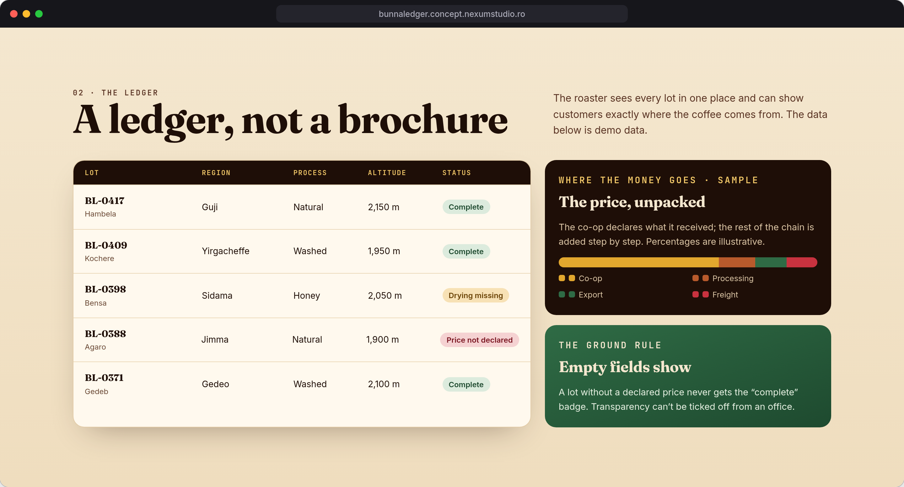Click the Guji region cell
This screenshot has width=904, height=487.
coord(209,207)
